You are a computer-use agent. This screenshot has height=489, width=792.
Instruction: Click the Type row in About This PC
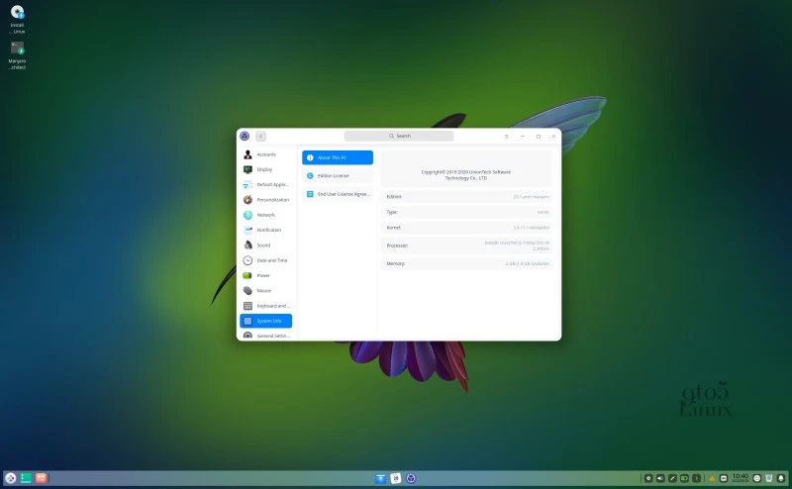[466, 212]
